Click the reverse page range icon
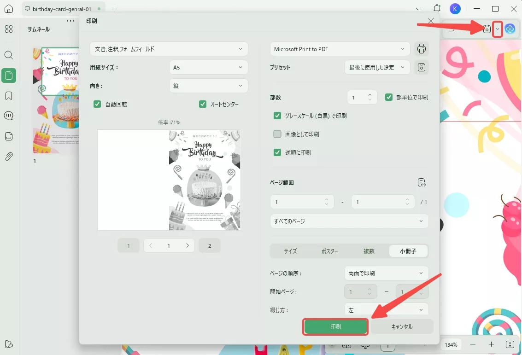This screenshot has height=355, width=522. pyautogui.click(x=422, y=182)
